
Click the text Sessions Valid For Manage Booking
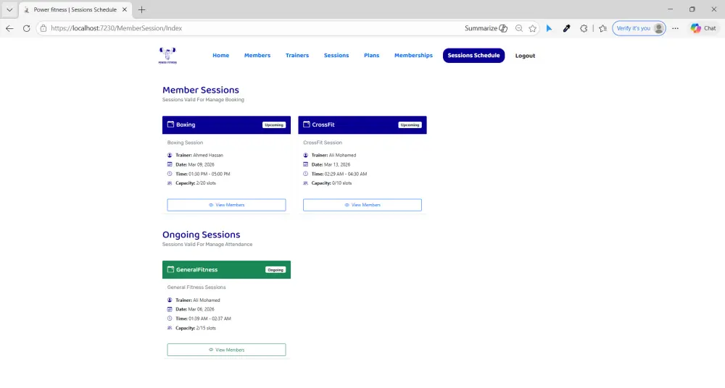click(203, 100)
